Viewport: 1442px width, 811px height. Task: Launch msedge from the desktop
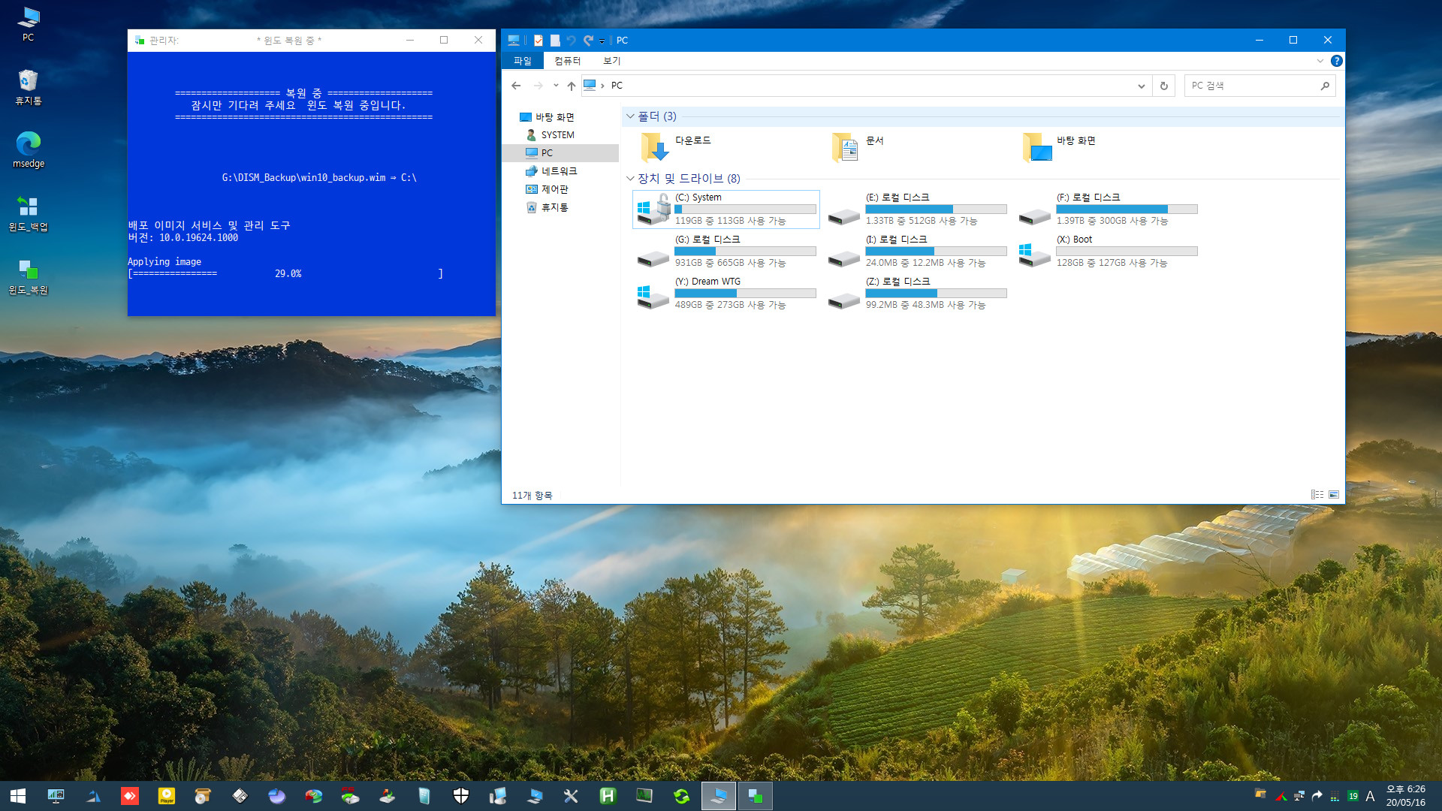(x=29, y=149)
